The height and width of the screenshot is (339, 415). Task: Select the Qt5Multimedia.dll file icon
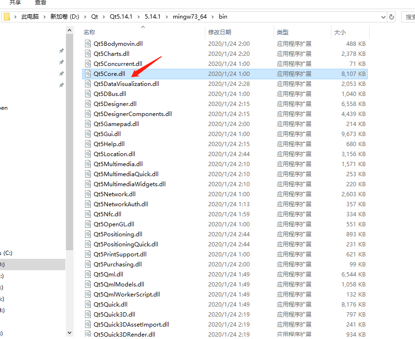click(87, 164)
